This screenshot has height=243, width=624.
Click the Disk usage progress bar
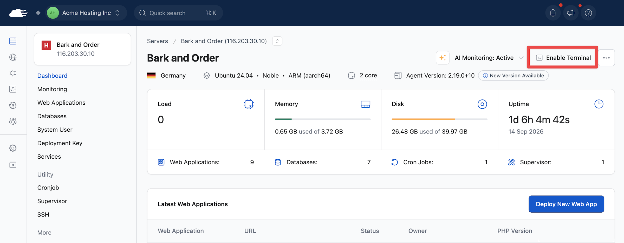(x=439, y=119)
